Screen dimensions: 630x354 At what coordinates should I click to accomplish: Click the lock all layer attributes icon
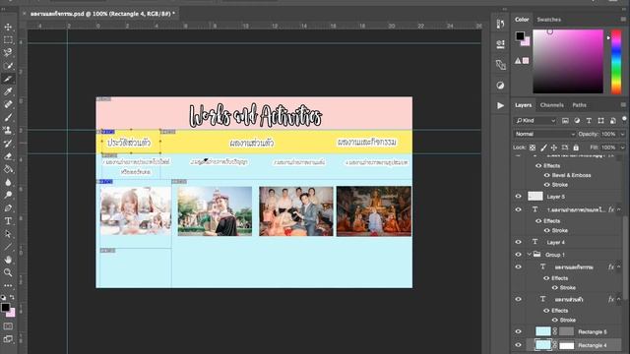[576, 147]
